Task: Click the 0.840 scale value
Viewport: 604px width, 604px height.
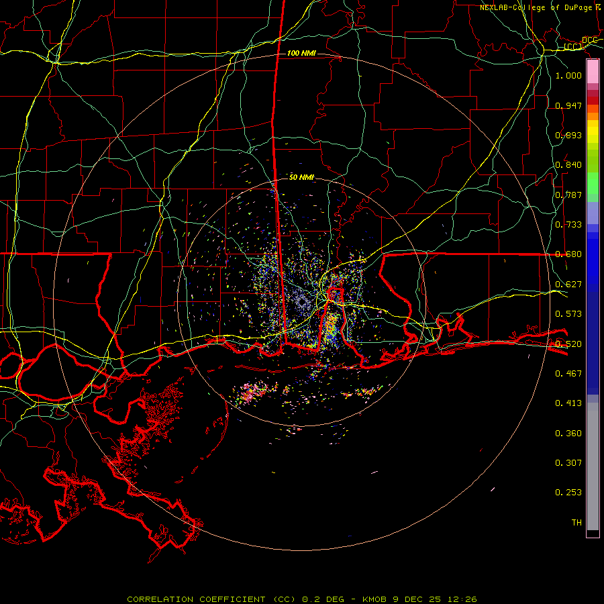Action: [568, 164]
